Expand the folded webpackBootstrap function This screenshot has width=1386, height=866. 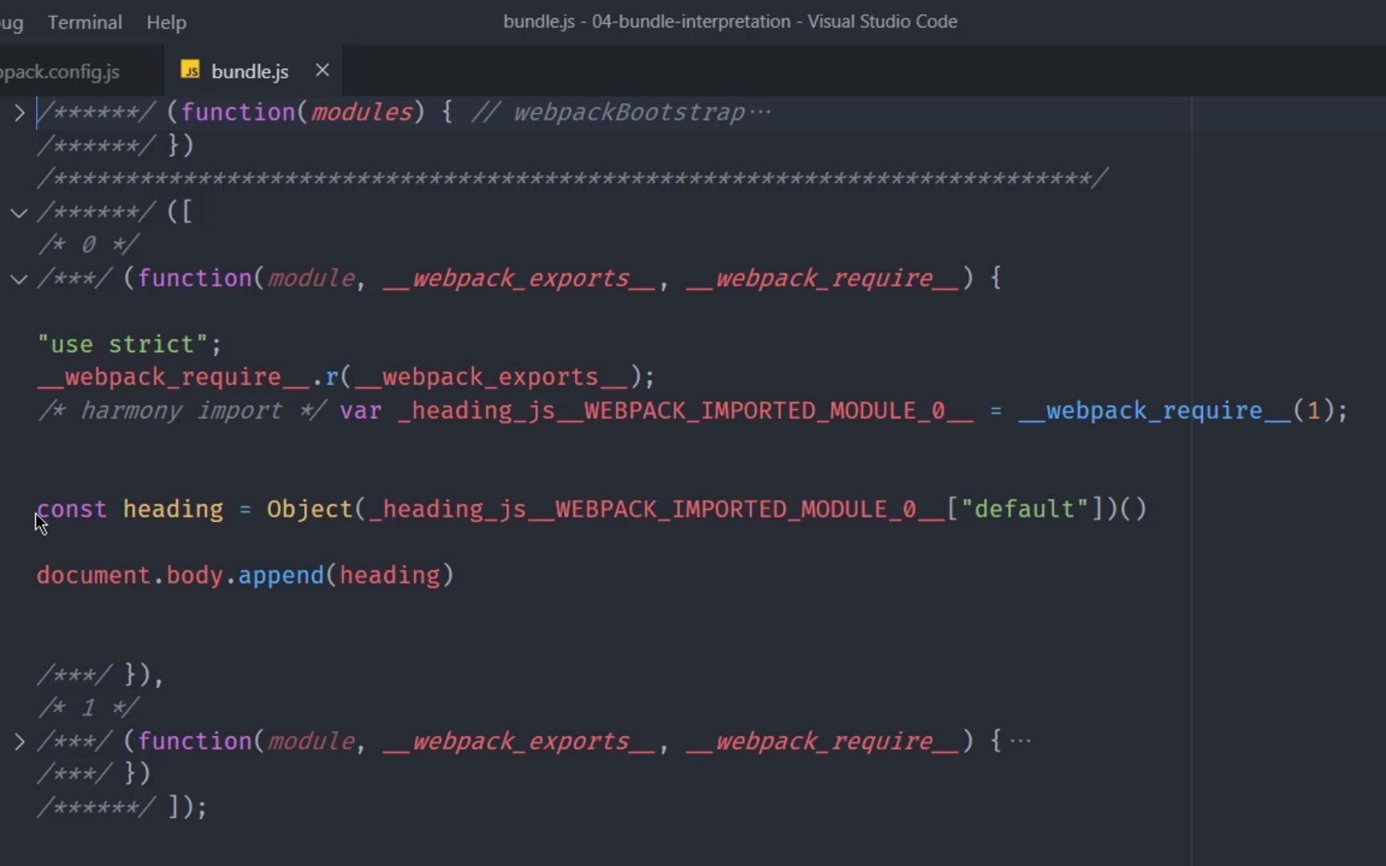coord(19,112)
